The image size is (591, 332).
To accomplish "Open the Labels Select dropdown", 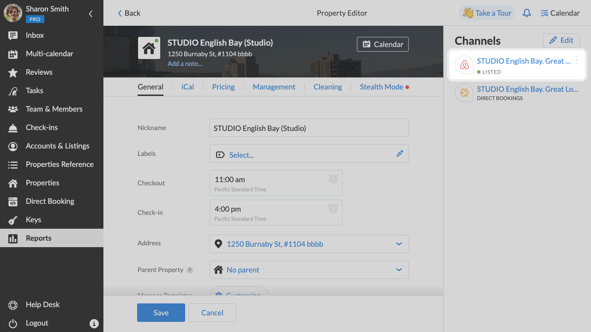I will (x=241, y=155).
